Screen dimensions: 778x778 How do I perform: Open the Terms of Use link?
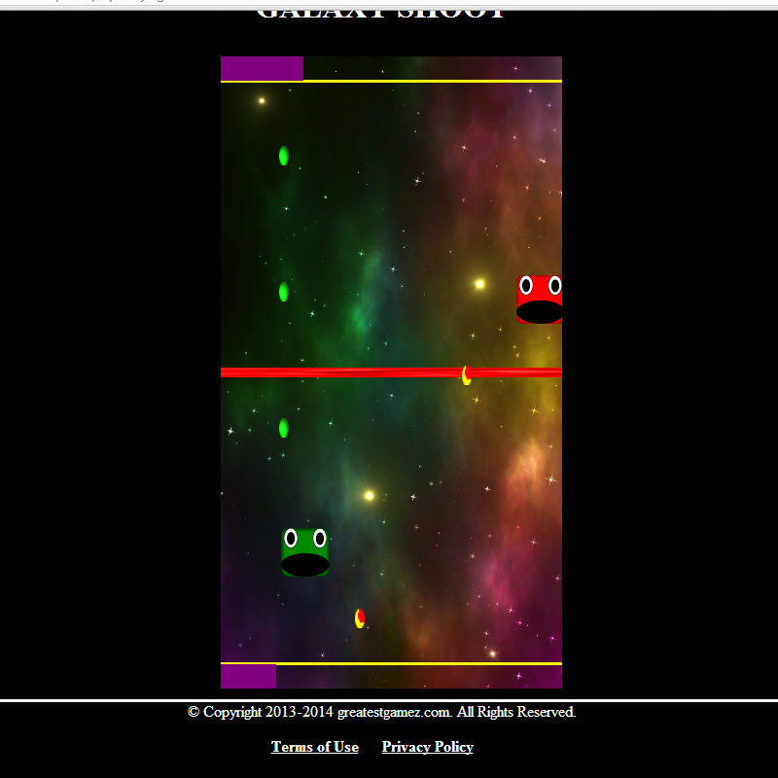tap(314, 747)
